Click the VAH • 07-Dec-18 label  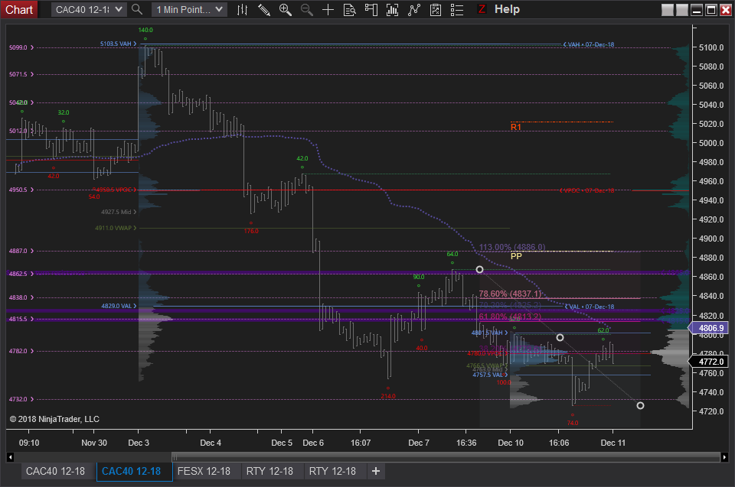click(589, 44)
